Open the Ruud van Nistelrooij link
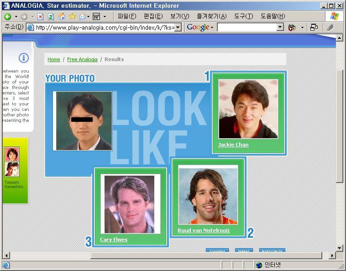 tap(204, 230)
